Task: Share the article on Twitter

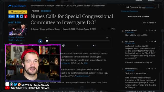Action: pyautogui.click(x=22, y=16)
